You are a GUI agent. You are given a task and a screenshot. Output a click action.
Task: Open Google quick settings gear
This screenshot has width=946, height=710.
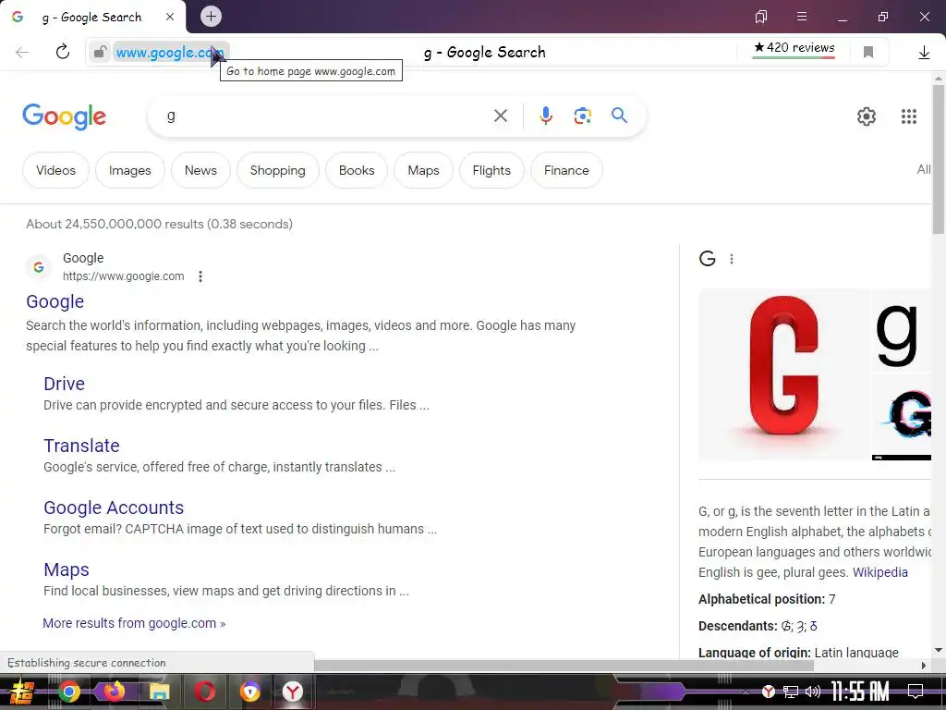(867, 116)
